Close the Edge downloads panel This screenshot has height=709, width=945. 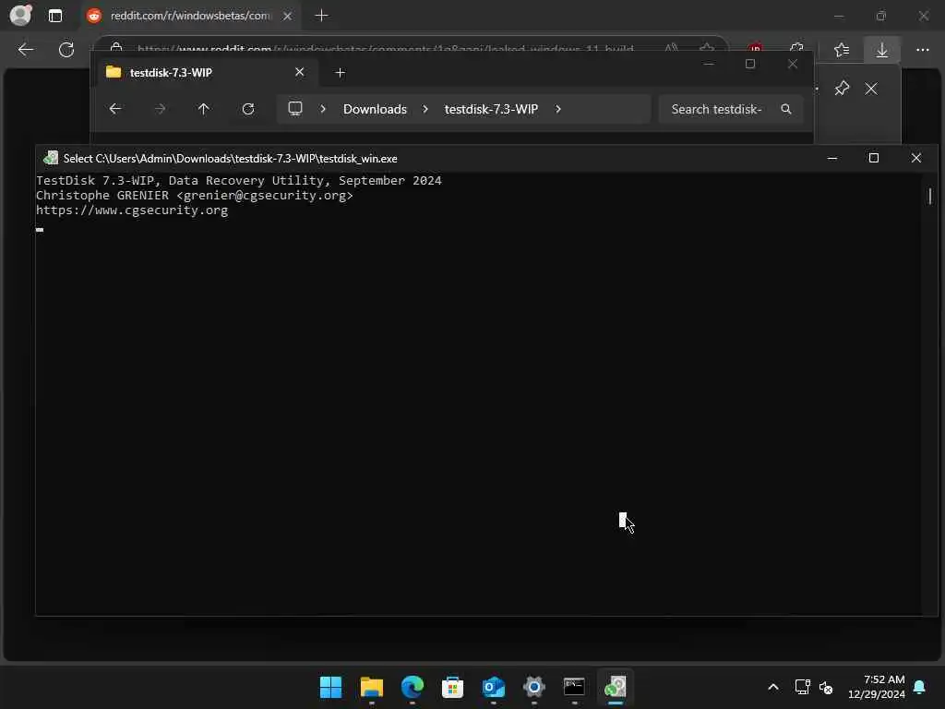pos(871,89)
